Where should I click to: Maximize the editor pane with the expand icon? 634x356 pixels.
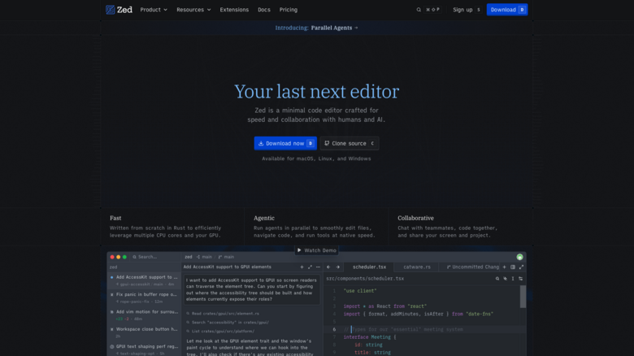[521, 267]
